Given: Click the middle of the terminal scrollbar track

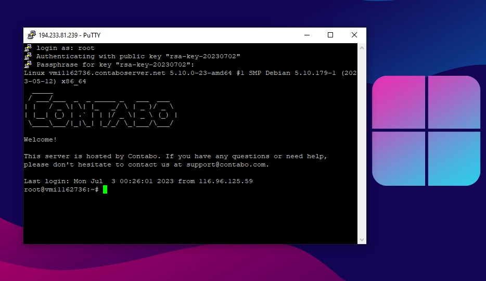Looking at the screenshot, I should tap(362, 143).
